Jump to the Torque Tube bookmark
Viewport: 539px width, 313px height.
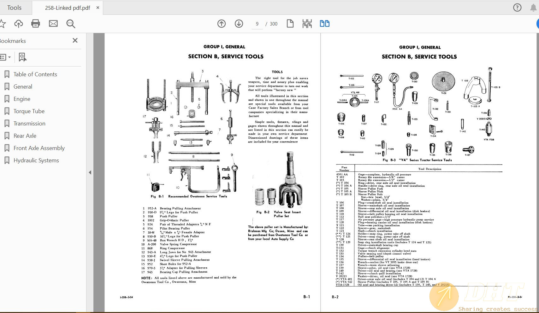pyautogui.click(x=29, y=111)
